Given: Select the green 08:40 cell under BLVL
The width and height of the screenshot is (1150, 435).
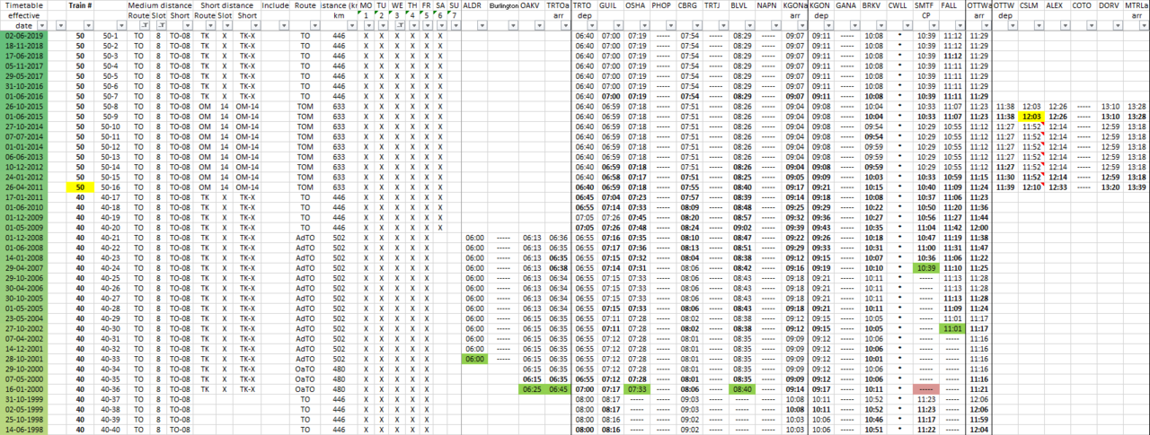Looking at the screenshot, I should [x=741, y=388].
